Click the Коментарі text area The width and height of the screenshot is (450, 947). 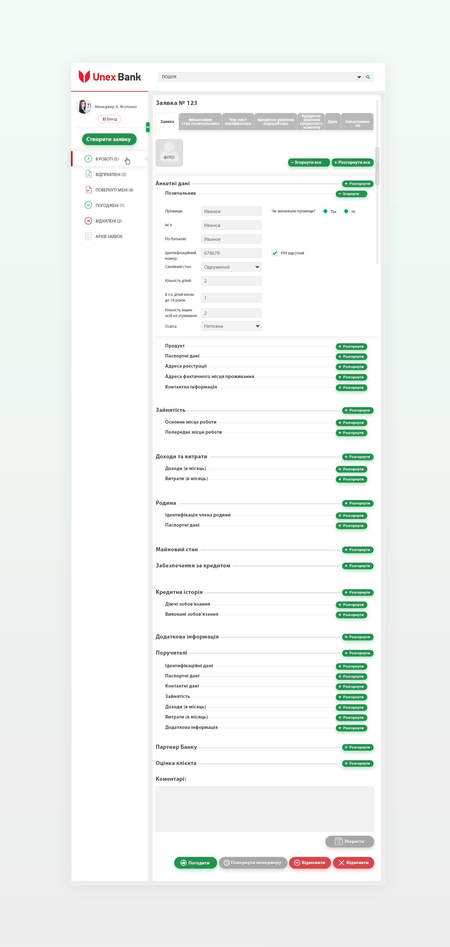264,809
